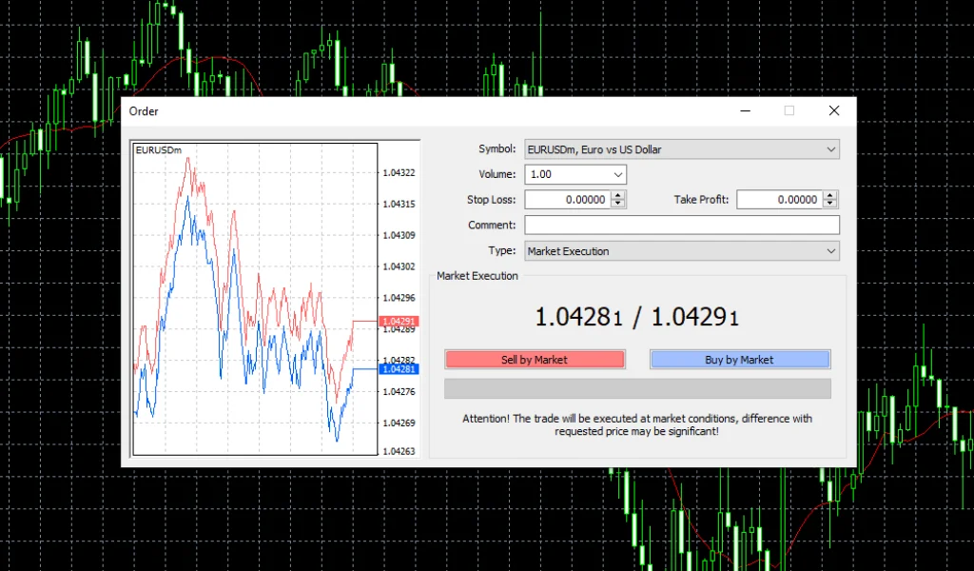
Task: Increment Stop Loss with the up arrow
Action: pyautogui.click(x=617, y=195)
